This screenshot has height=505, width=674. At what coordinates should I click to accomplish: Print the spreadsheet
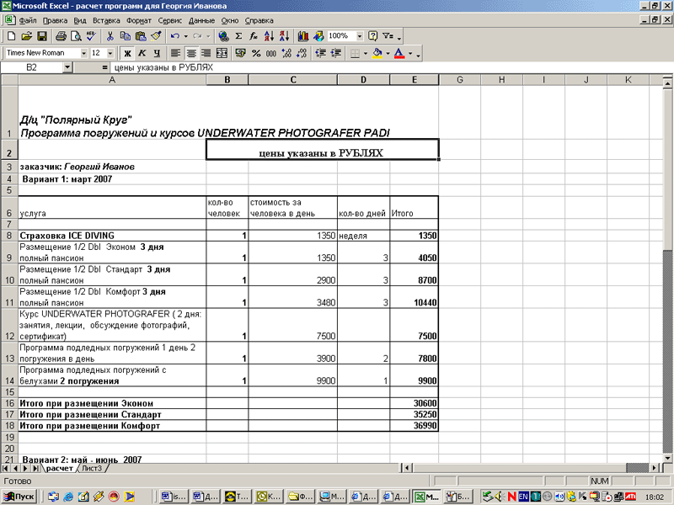point(61,36)
